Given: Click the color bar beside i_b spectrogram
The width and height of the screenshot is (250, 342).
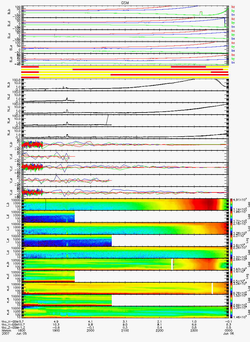Looking at the screenshot, I should pos(232,204).
